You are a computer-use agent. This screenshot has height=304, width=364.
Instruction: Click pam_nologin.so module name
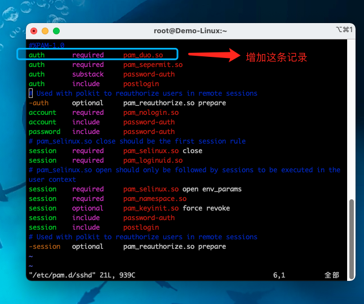coord(151,113)
